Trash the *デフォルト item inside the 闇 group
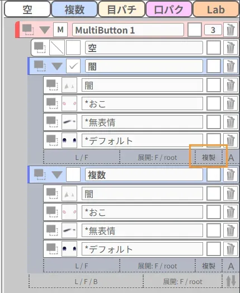 pos(230,140)
